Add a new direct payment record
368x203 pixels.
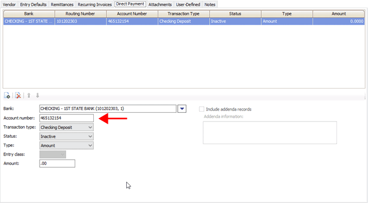coord(7,96)
